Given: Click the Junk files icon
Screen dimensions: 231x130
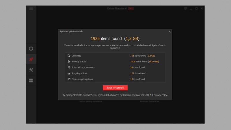Looking at the screenshot, I should pos(69,55).
